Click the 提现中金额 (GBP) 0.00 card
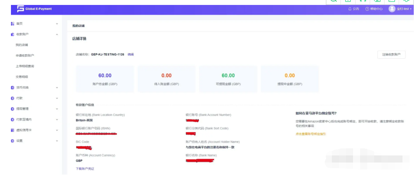 coord(290,79)
